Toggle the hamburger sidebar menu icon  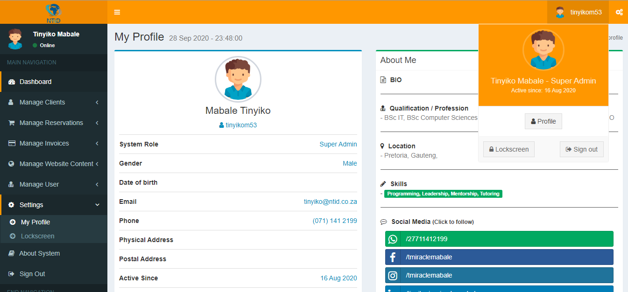117,12
